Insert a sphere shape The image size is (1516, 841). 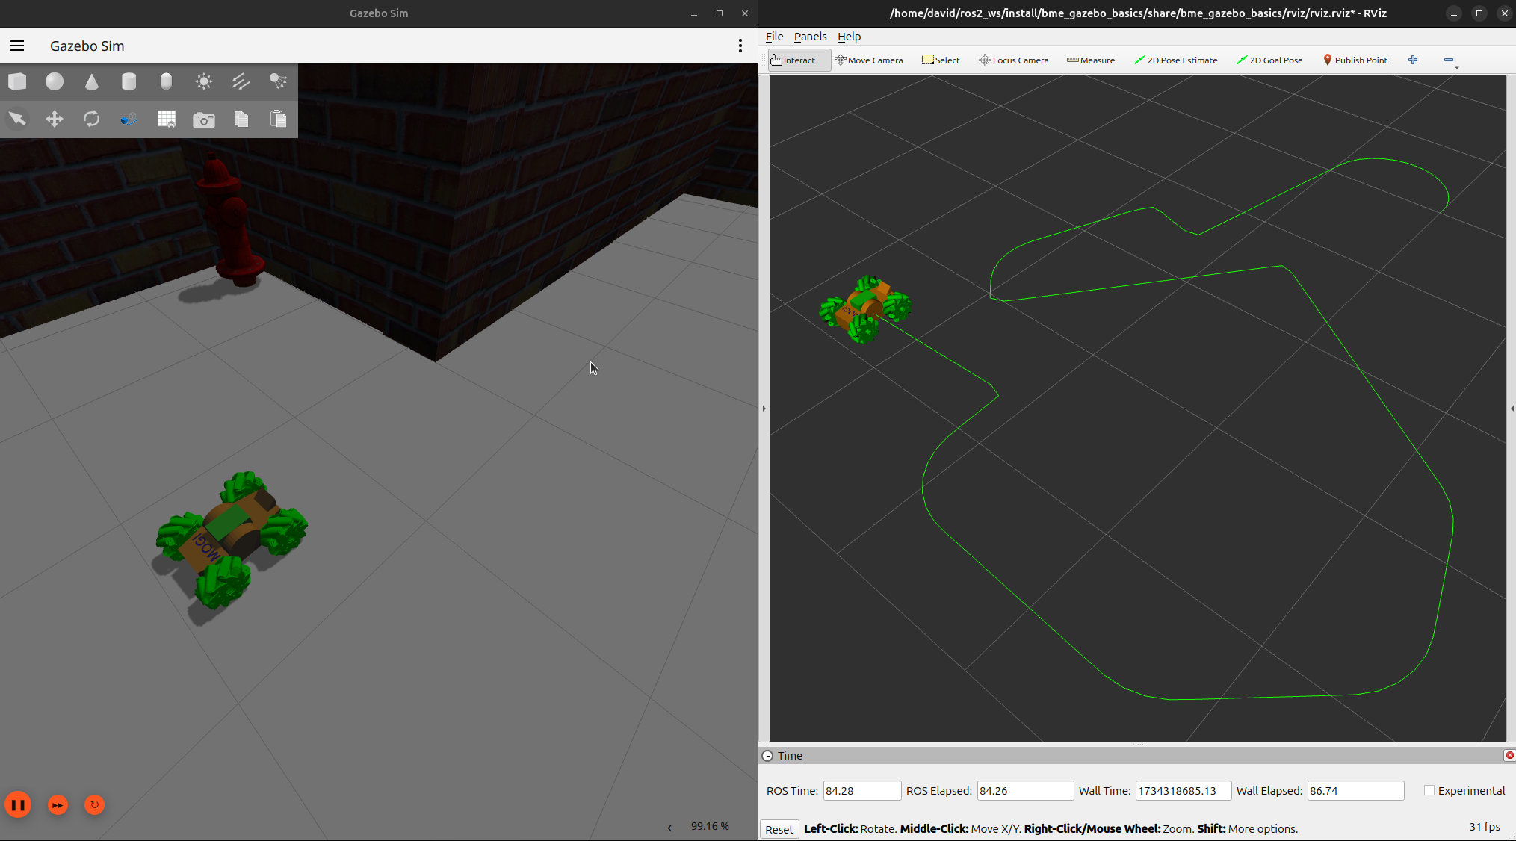pyautogui.click(x=55, y=81)
